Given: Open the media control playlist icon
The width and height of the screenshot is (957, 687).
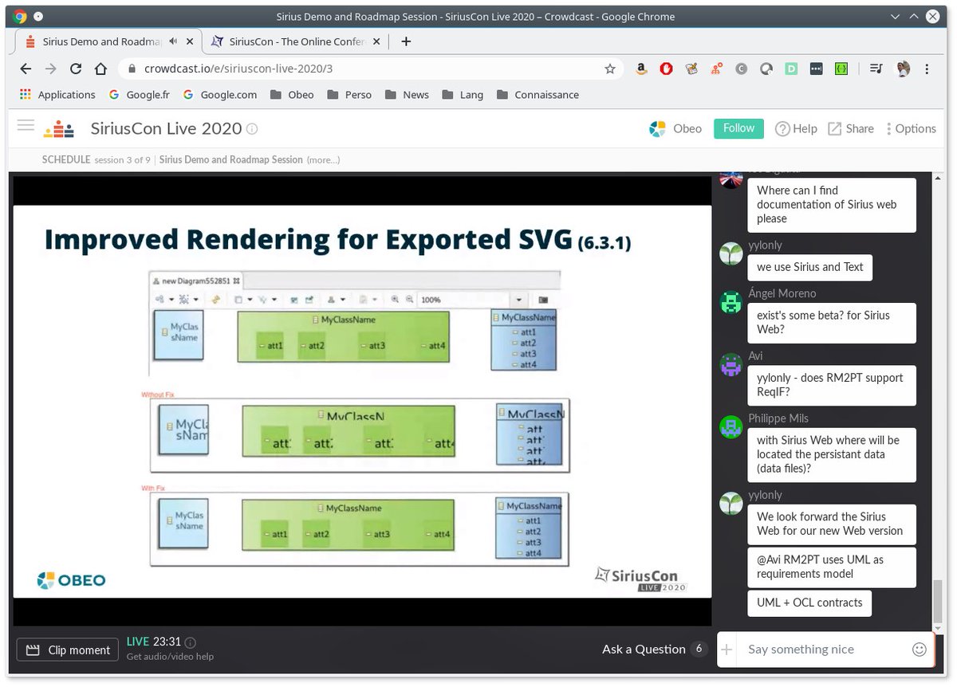Looking at the screenshot, I should click(x=876, y=69).
